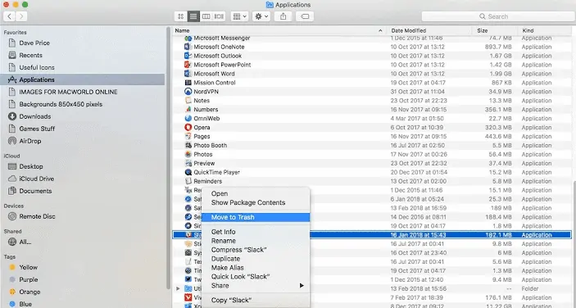Go back with the left arrow
Viewport: 576px width, 308px height.
[x=9, y=16]
